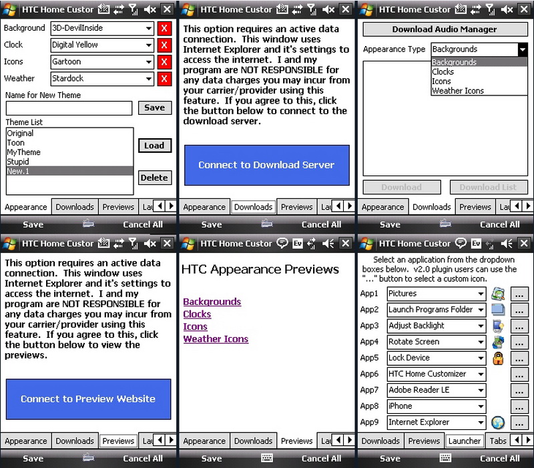This screenshot has height=468, width=534.
Task: Go to the Appearance tab on the HTC Appearance Previews screen
Action: [x=204, y=441]
